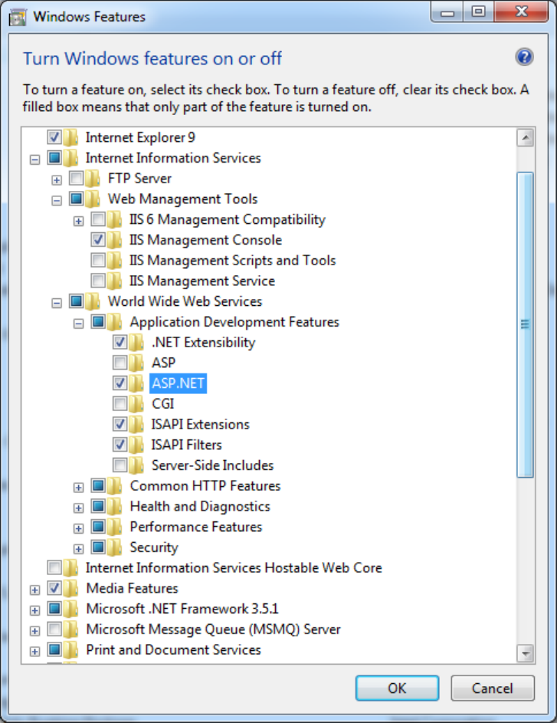Viewport: 557px width, 723px height.
Task: Toggle the Media Features checkbox
Action: [x=54, y=588]
